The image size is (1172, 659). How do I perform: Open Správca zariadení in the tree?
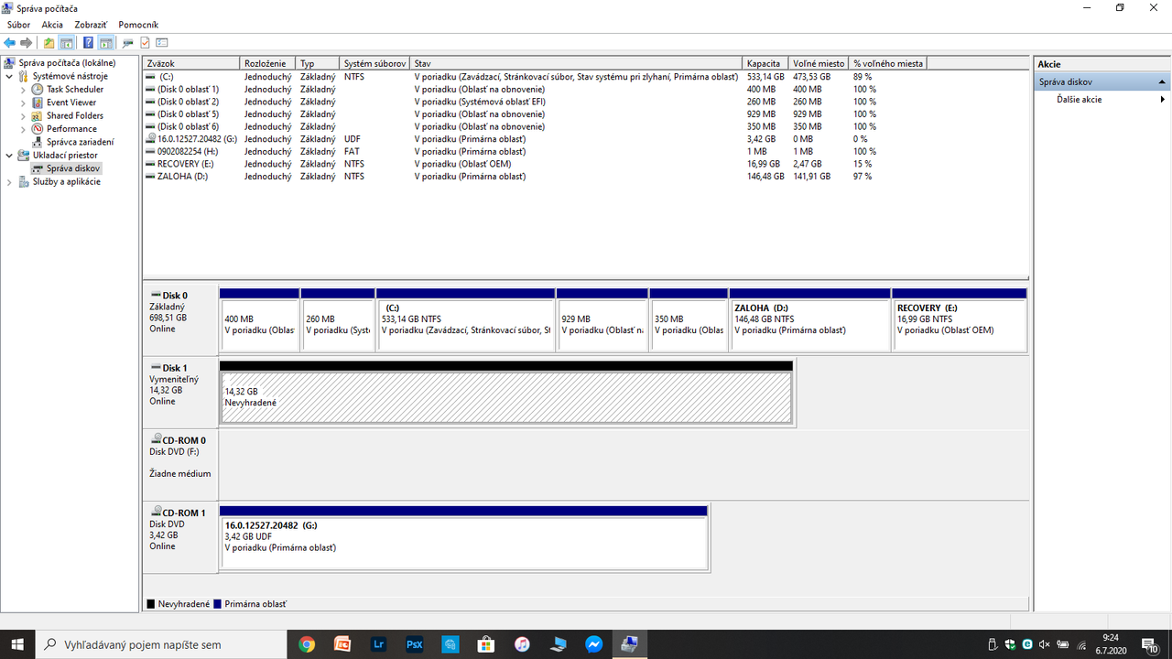click(81, 142)
